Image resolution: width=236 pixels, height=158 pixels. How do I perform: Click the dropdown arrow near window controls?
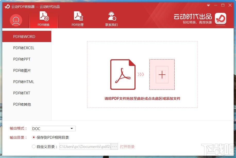click(x=208, y=5)
